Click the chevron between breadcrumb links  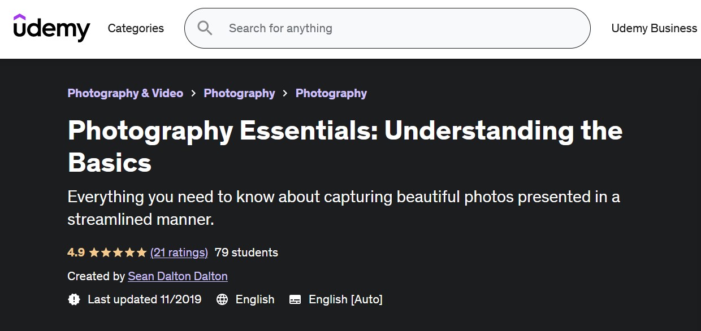pyautogui.click(x=193, y=93)
